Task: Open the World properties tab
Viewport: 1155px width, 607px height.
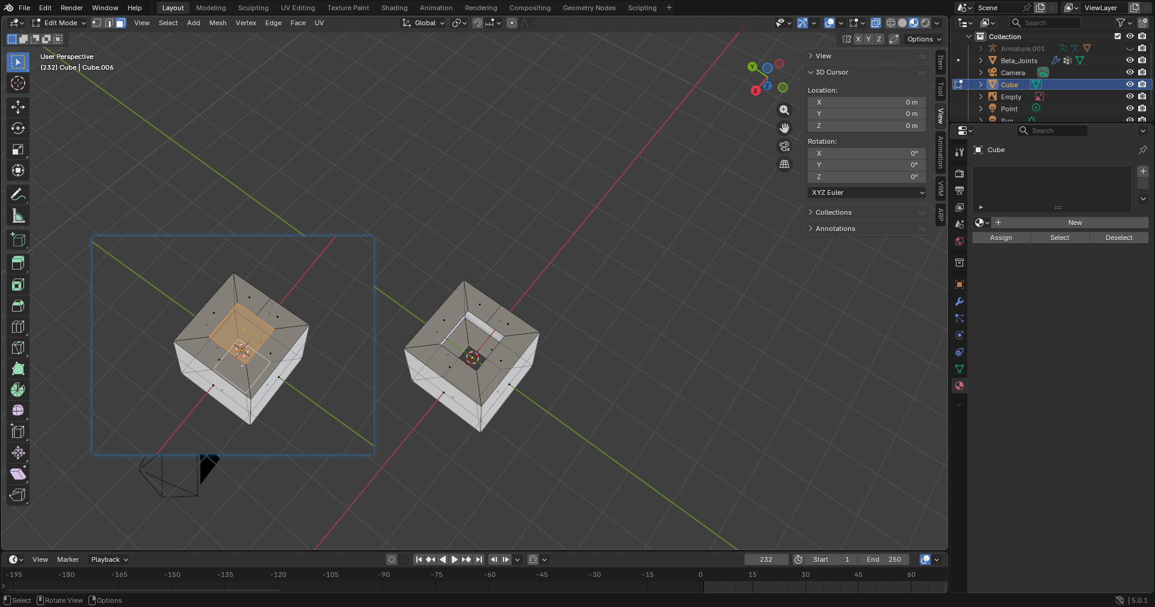Action: [959, 241]
